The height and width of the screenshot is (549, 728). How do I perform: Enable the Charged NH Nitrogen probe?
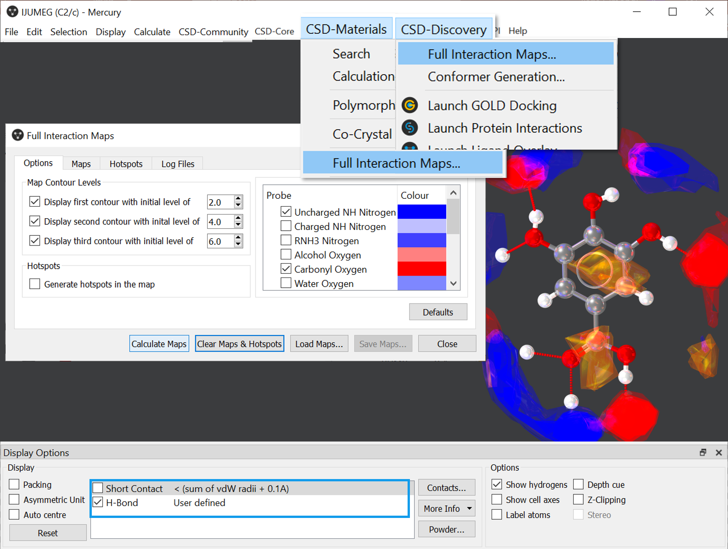286,226
